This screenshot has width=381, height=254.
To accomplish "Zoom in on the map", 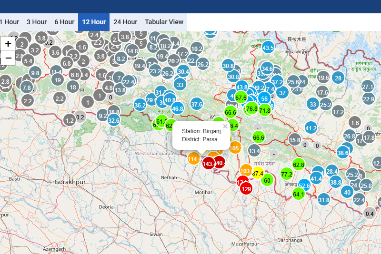I will [x=8, y=44].
